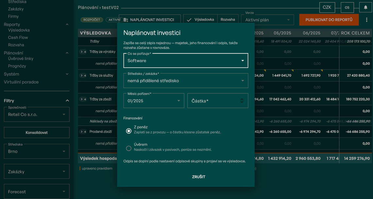The width and height of the screenshot is (373, 199).
Task: Click the 05/2025 column header
Action: coord(282,33)
